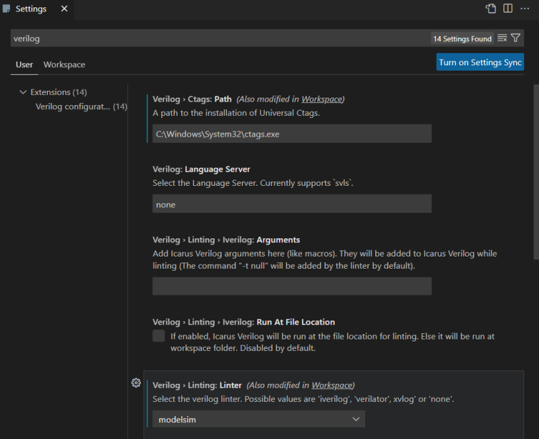Click the Ctags Path text field

coord(292,134)
